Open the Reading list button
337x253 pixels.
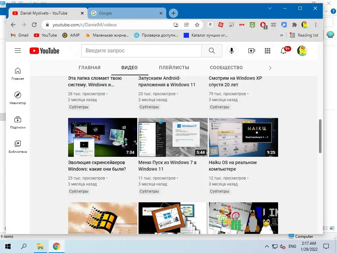304,35
